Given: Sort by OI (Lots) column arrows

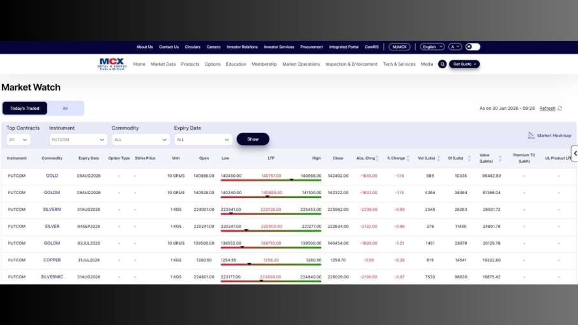Looking at the screenshot, I should click(x=469, y=158).
